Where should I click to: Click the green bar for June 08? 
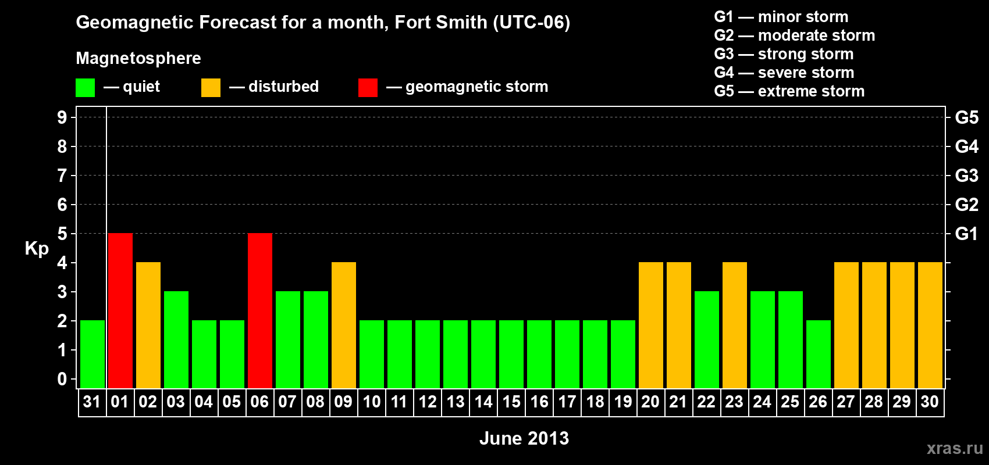pos(316,339)
